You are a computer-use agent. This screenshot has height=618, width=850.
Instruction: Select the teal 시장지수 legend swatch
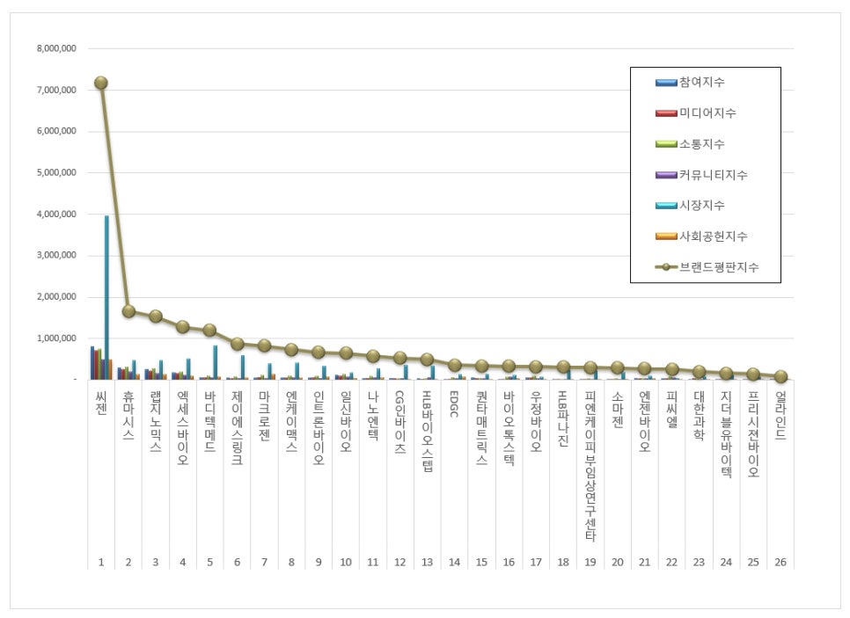click(x=666, y=206)
